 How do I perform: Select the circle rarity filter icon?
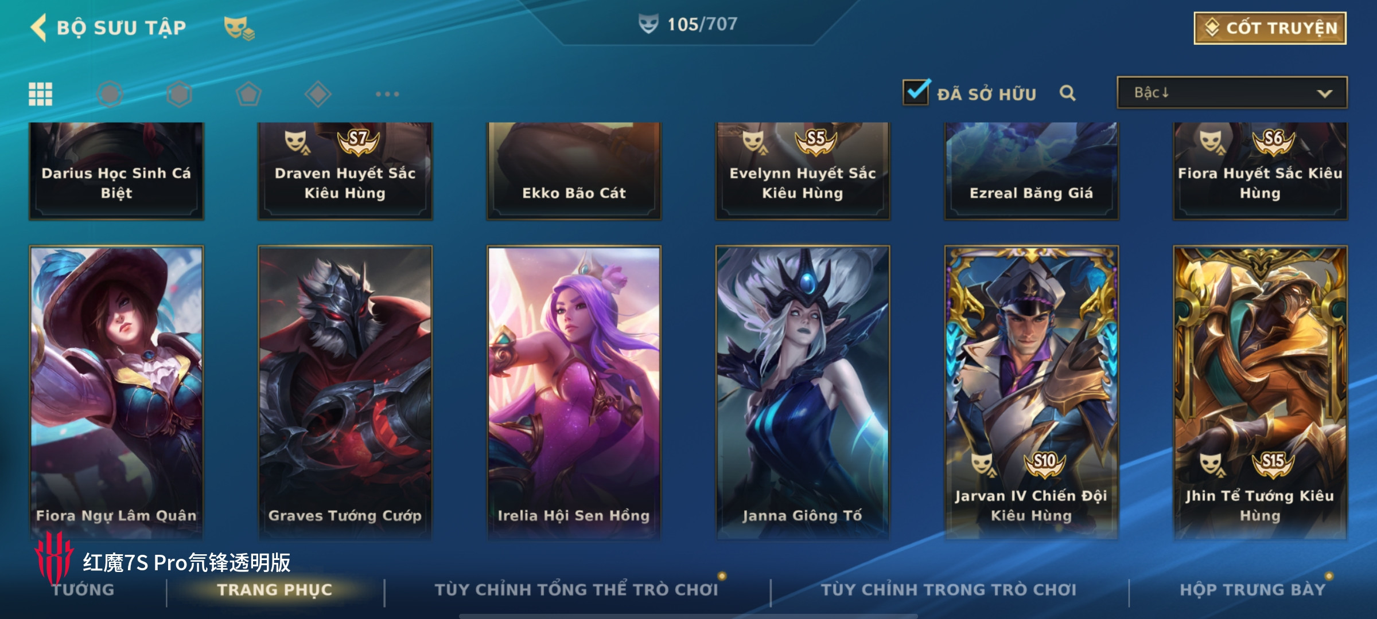click(110, 94)
